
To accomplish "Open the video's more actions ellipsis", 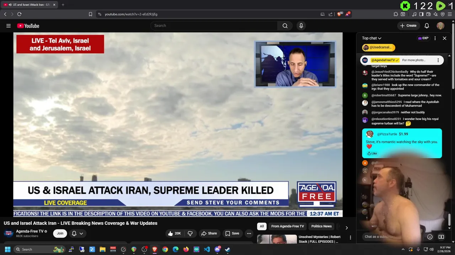I will click(249, 233).
